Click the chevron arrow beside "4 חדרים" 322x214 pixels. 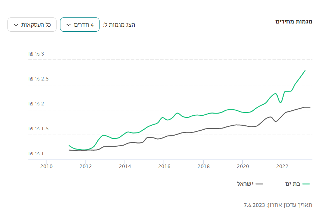[x=69, y=25]
